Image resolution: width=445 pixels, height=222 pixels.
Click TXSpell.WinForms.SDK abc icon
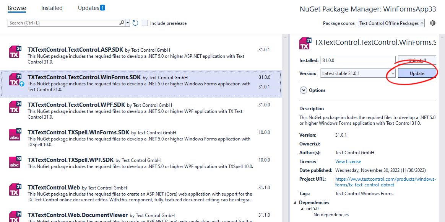15,134
